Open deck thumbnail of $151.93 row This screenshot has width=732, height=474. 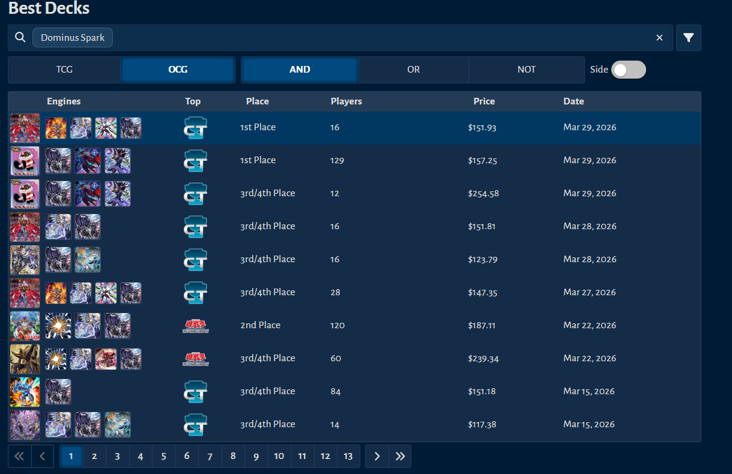click(25, 128)
